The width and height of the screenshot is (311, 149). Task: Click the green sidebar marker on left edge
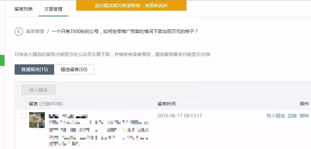(x=2, y=60)
